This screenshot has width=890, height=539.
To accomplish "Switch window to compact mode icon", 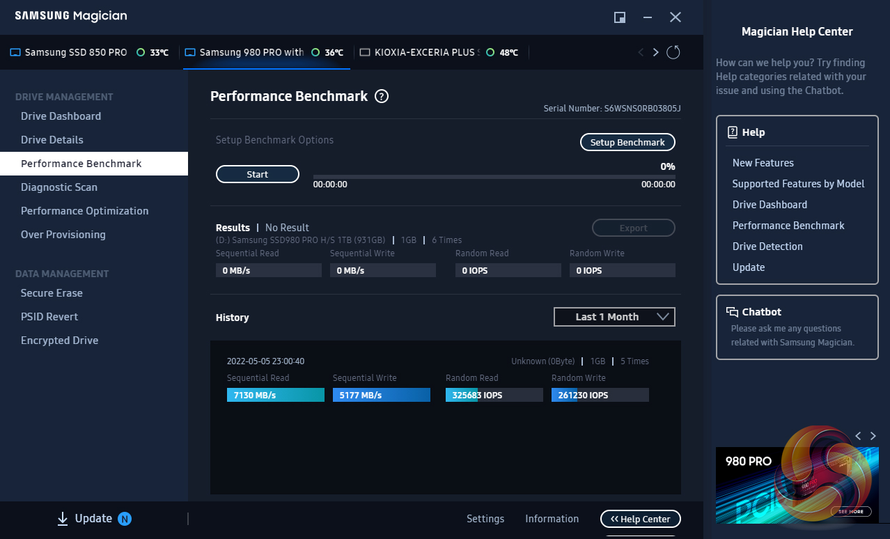I will [619, 17].
